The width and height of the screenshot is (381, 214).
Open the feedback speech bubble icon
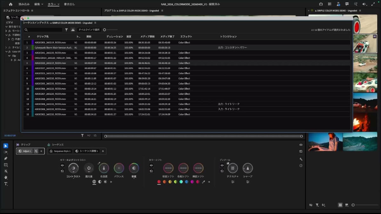point(347,4)
